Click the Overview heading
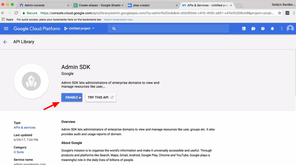This screenshot has width=296, height=165. [x=68, y=122]
